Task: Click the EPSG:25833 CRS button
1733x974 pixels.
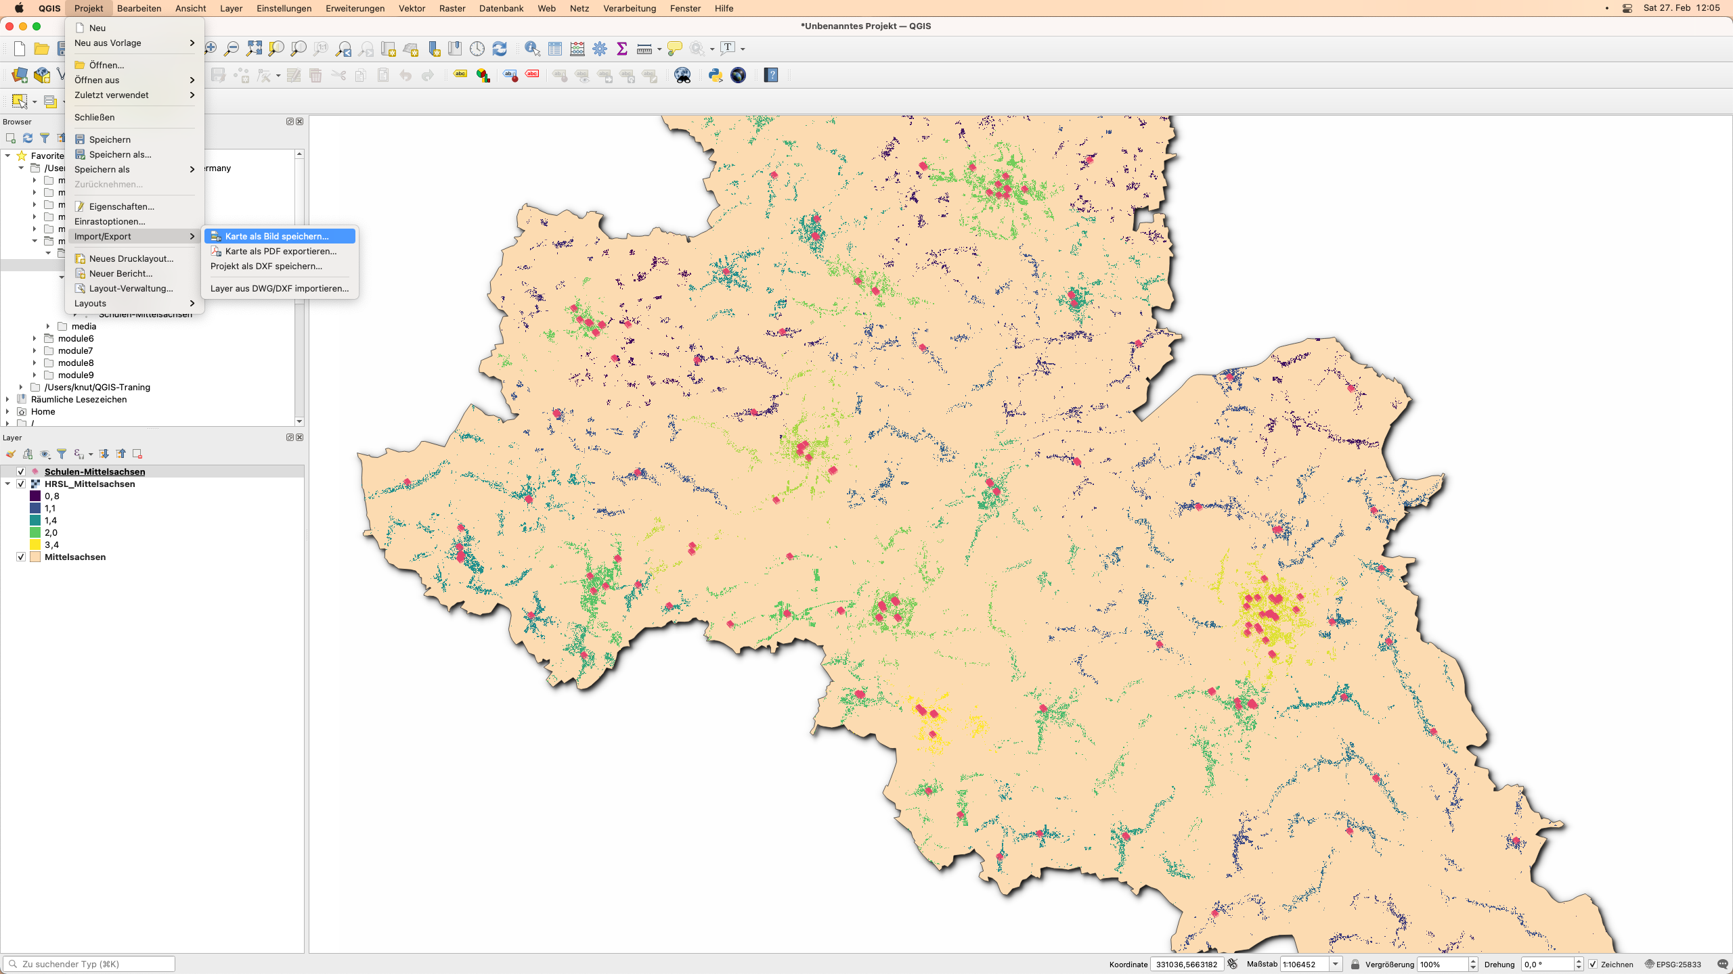Action: point(1673,964)
